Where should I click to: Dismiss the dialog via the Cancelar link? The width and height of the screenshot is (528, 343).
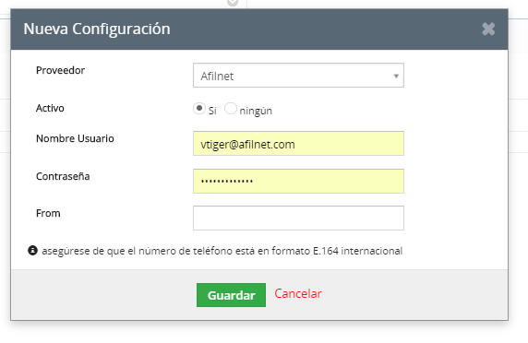[x=298, y=293]
